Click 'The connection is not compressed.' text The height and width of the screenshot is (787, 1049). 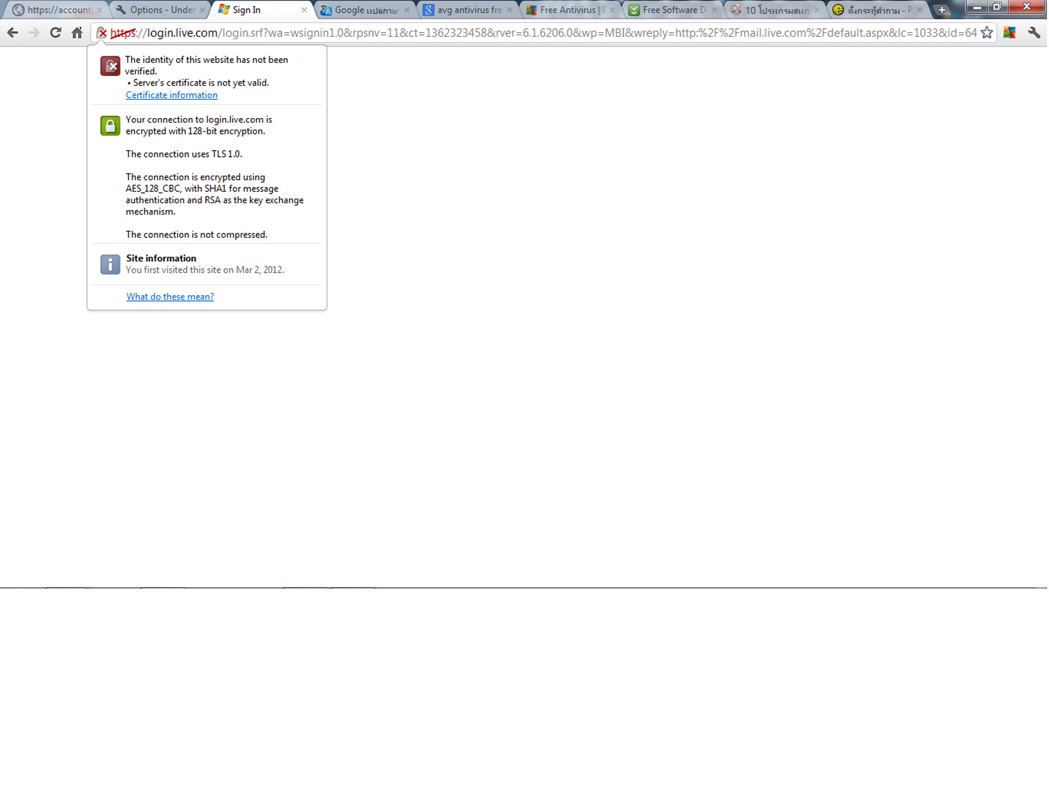[x=197, y=235]
